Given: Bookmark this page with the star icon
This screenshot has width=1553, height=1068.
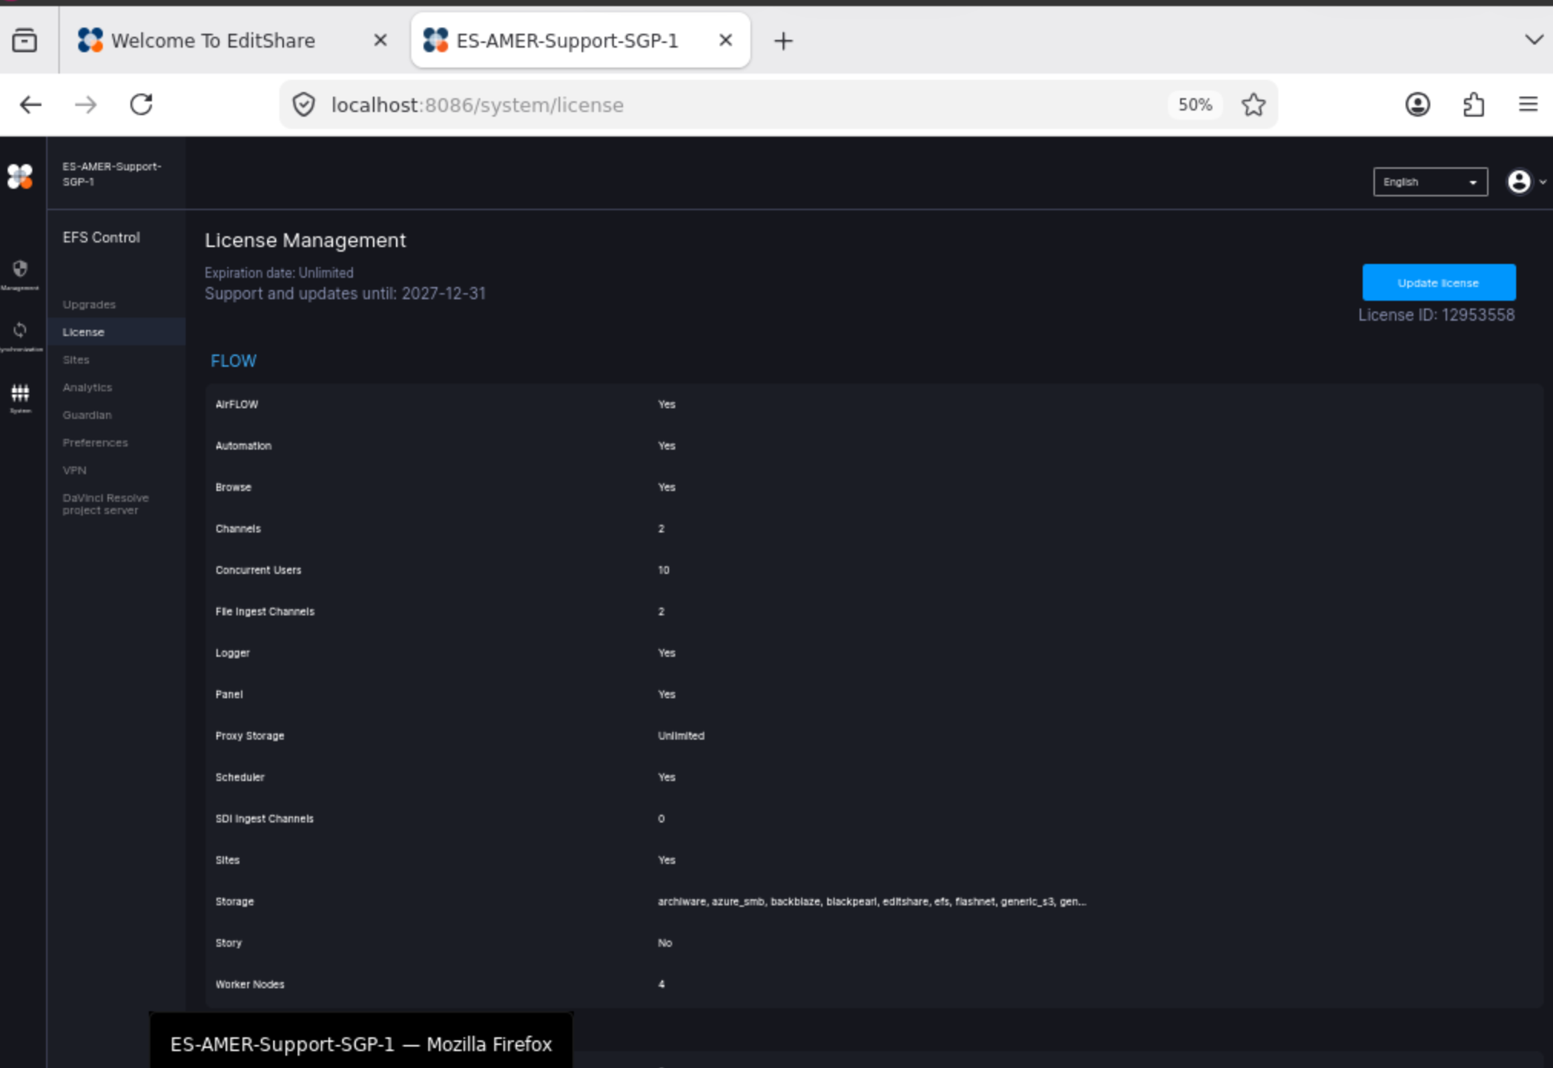Looking at the screenshot, I should pos(1253,104).
